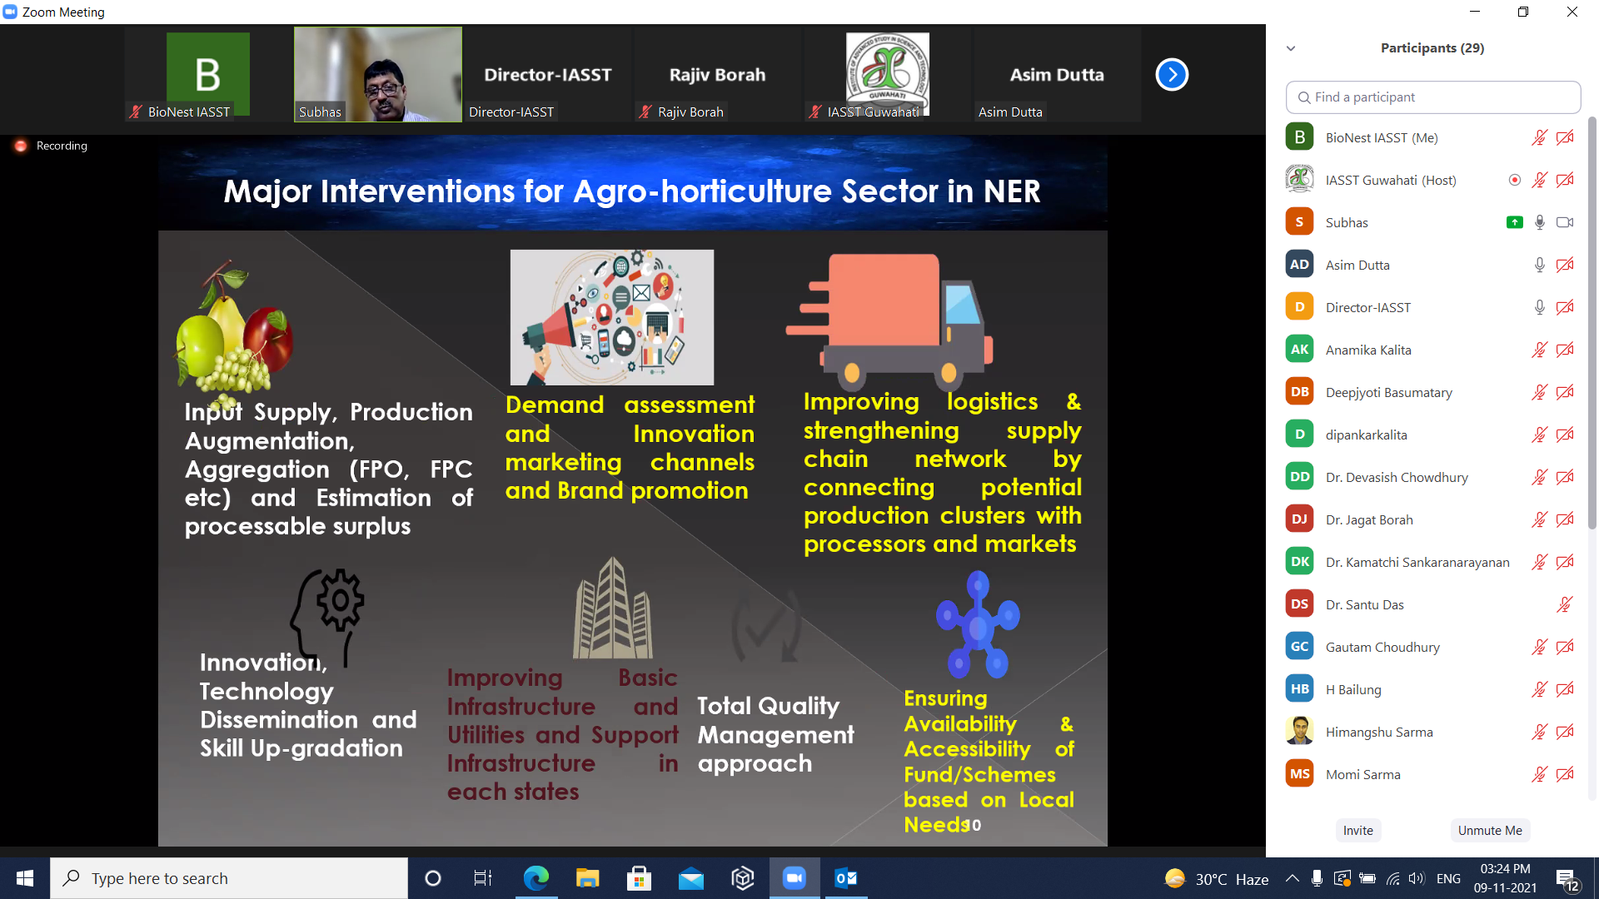Click the Invite button
This screenshot has height=899, width=1599.
[1357, 830]
